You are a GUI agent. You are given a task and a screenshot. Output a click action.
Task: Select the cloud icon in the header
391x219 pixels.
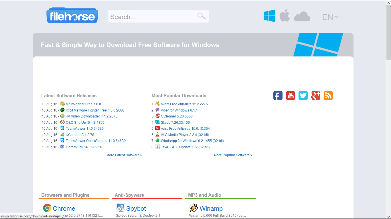coord(302,17)
